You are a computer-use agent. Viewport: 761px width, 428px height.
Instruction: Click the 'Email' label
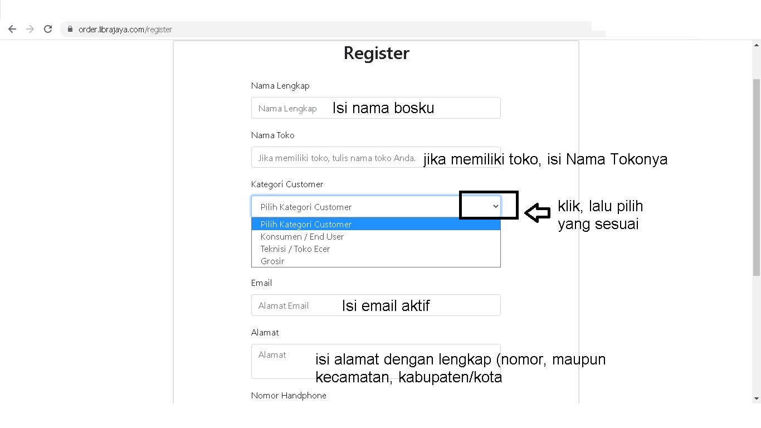pos(261,283)
